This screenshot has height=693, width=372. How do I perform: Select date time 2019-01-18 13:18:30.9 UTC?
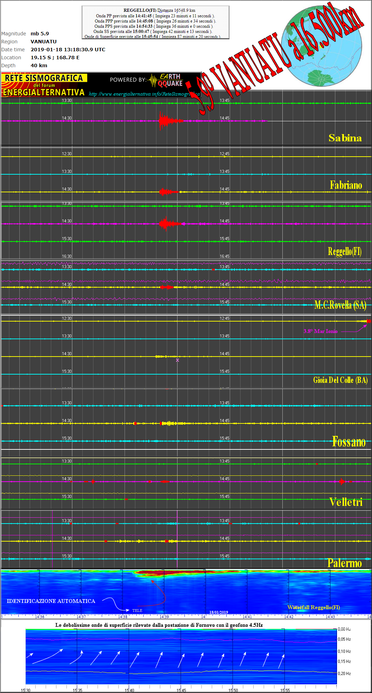click(x=68, y=50)
